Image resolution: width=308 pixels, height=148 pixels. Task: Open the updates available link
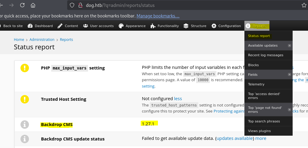coord(234,138)
